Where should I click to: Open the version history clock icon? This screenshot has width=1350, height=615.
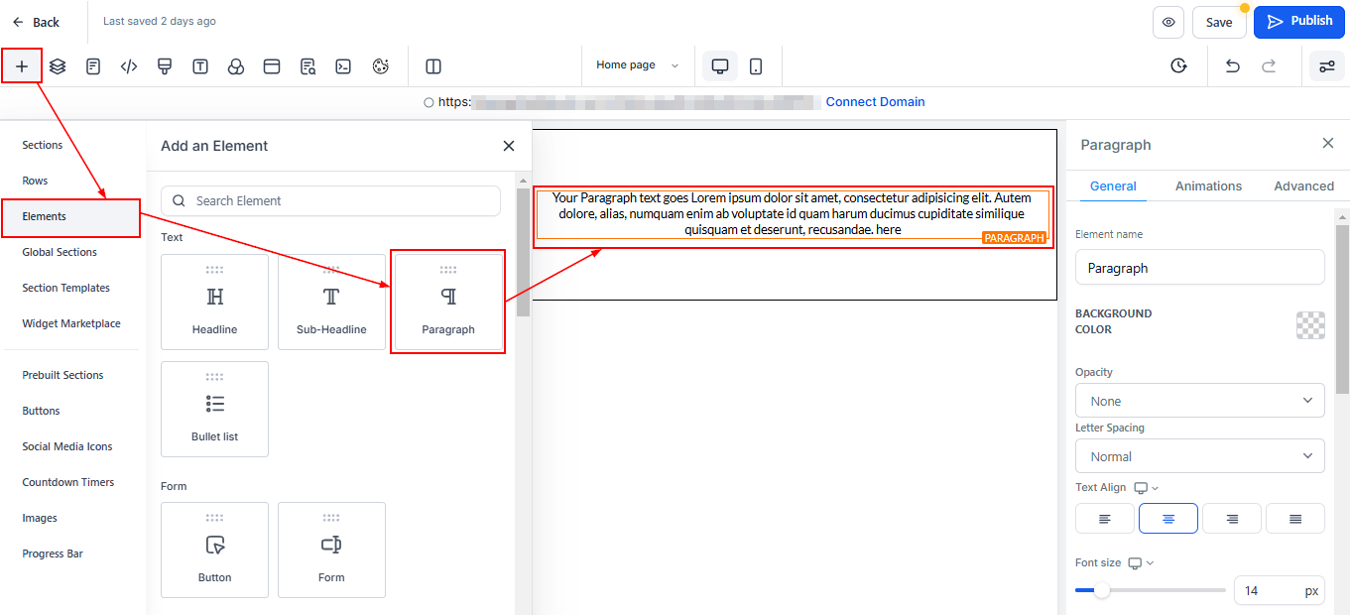(x=1178, y=65)
